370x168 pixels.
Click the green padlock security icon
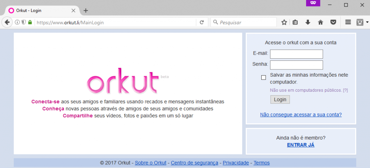[x=30, y=22]
